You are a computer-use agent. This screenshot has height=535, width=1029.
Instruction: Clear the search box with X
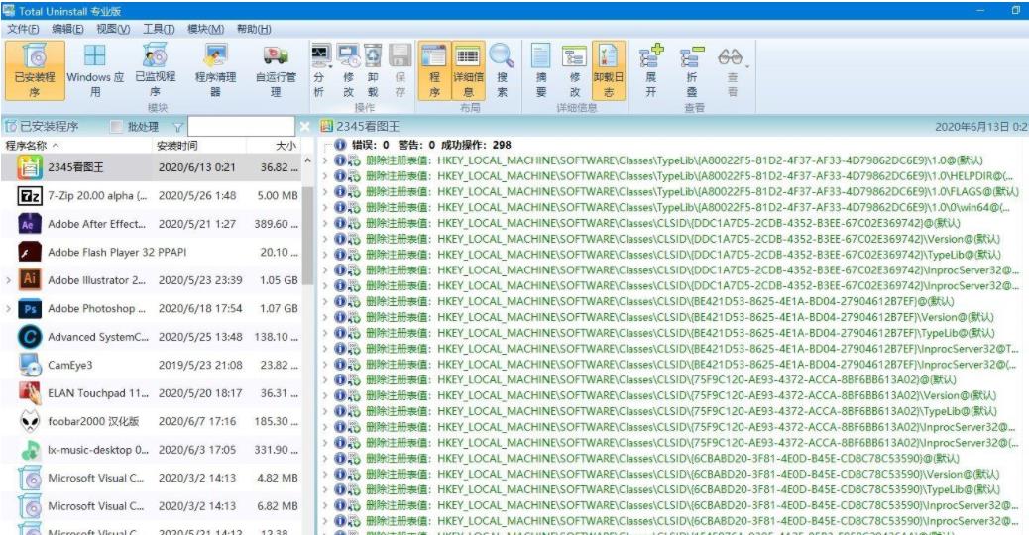point(304,127)
